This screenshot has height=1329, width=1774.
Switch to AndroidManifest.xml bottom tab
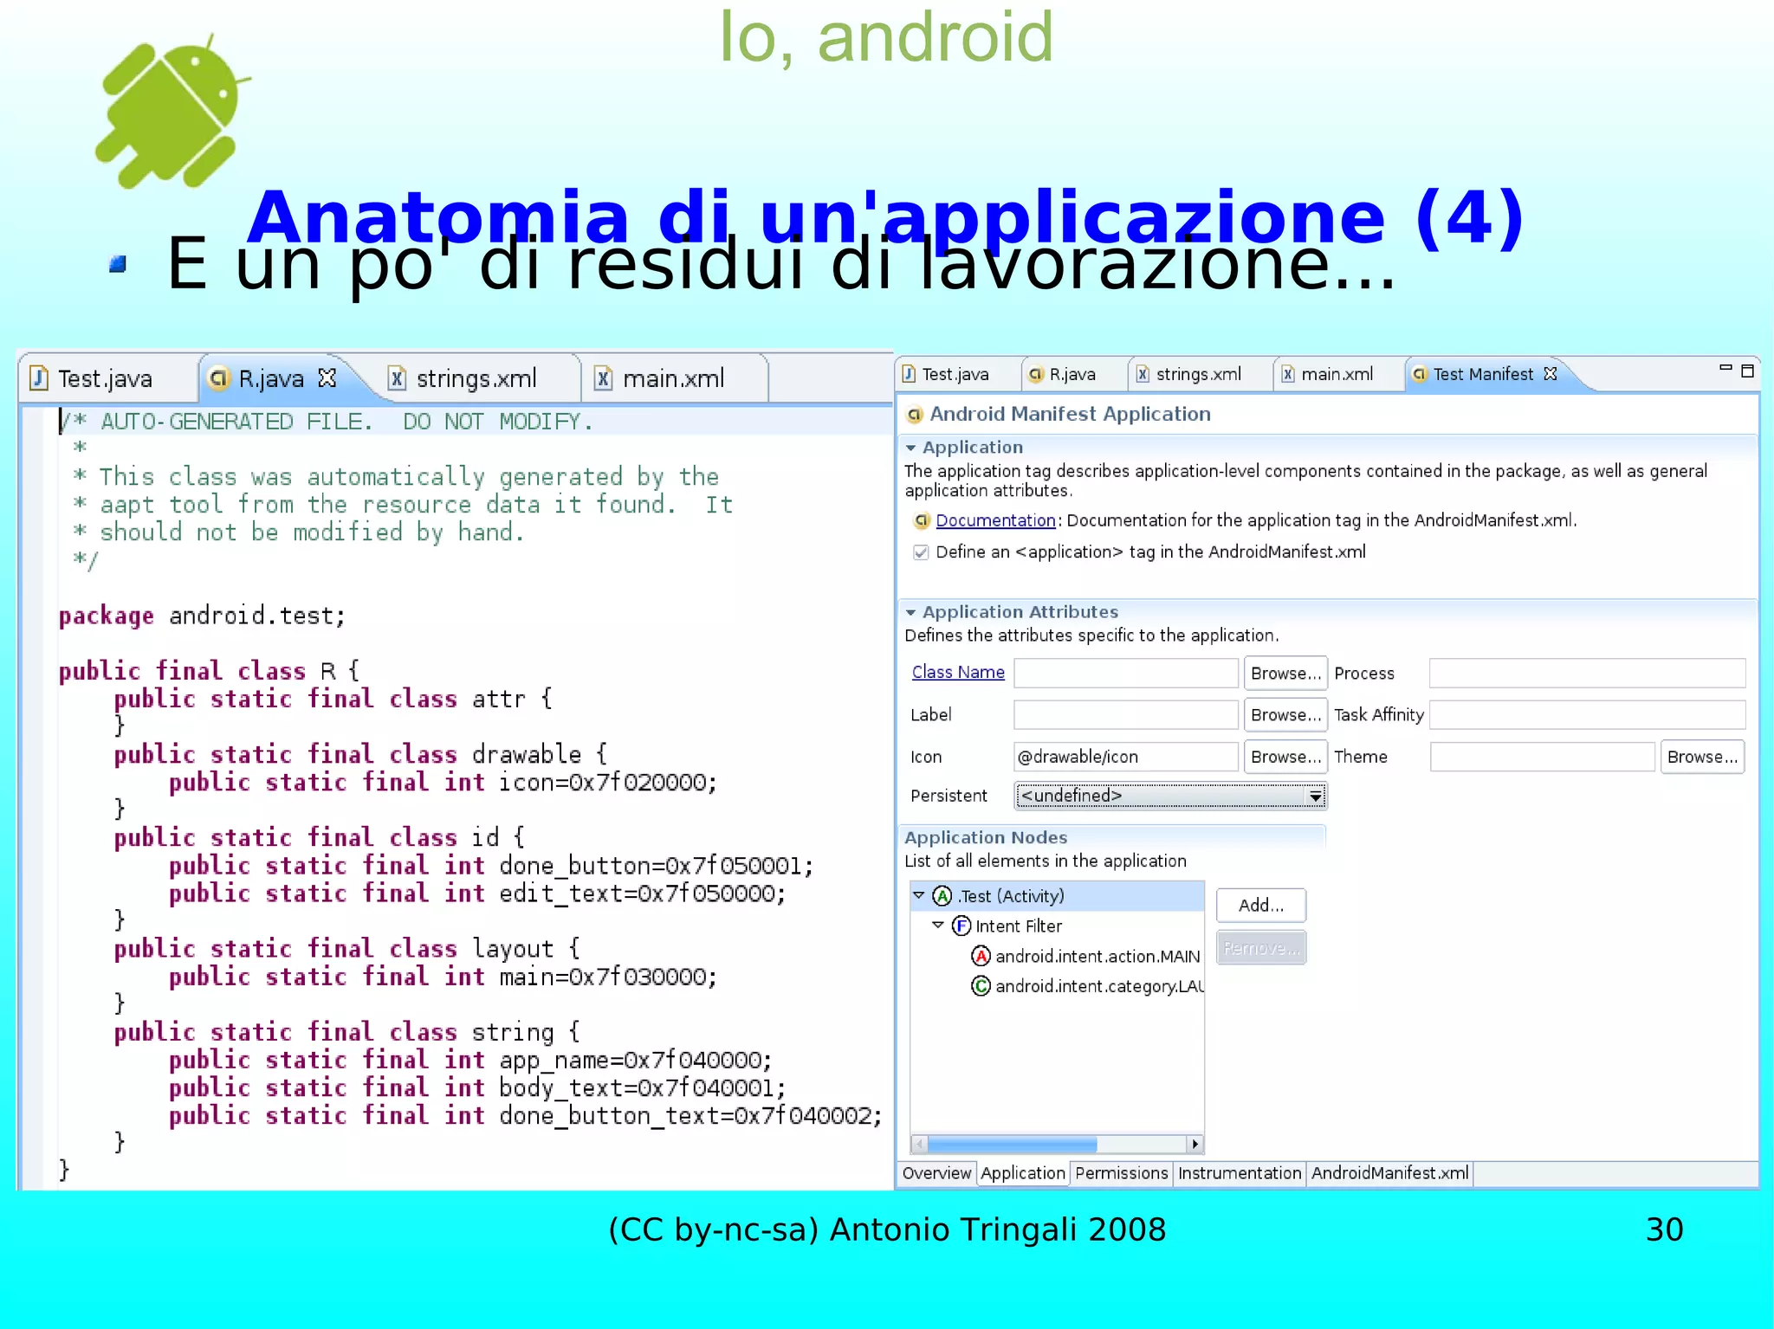(x=1389, y=1173)
